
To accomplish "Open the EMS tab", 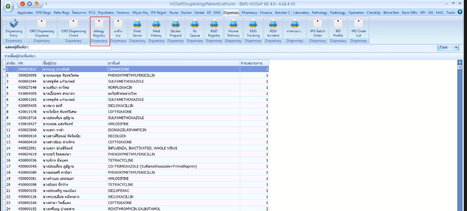I will pyautogui.click(x=217, y=13).
